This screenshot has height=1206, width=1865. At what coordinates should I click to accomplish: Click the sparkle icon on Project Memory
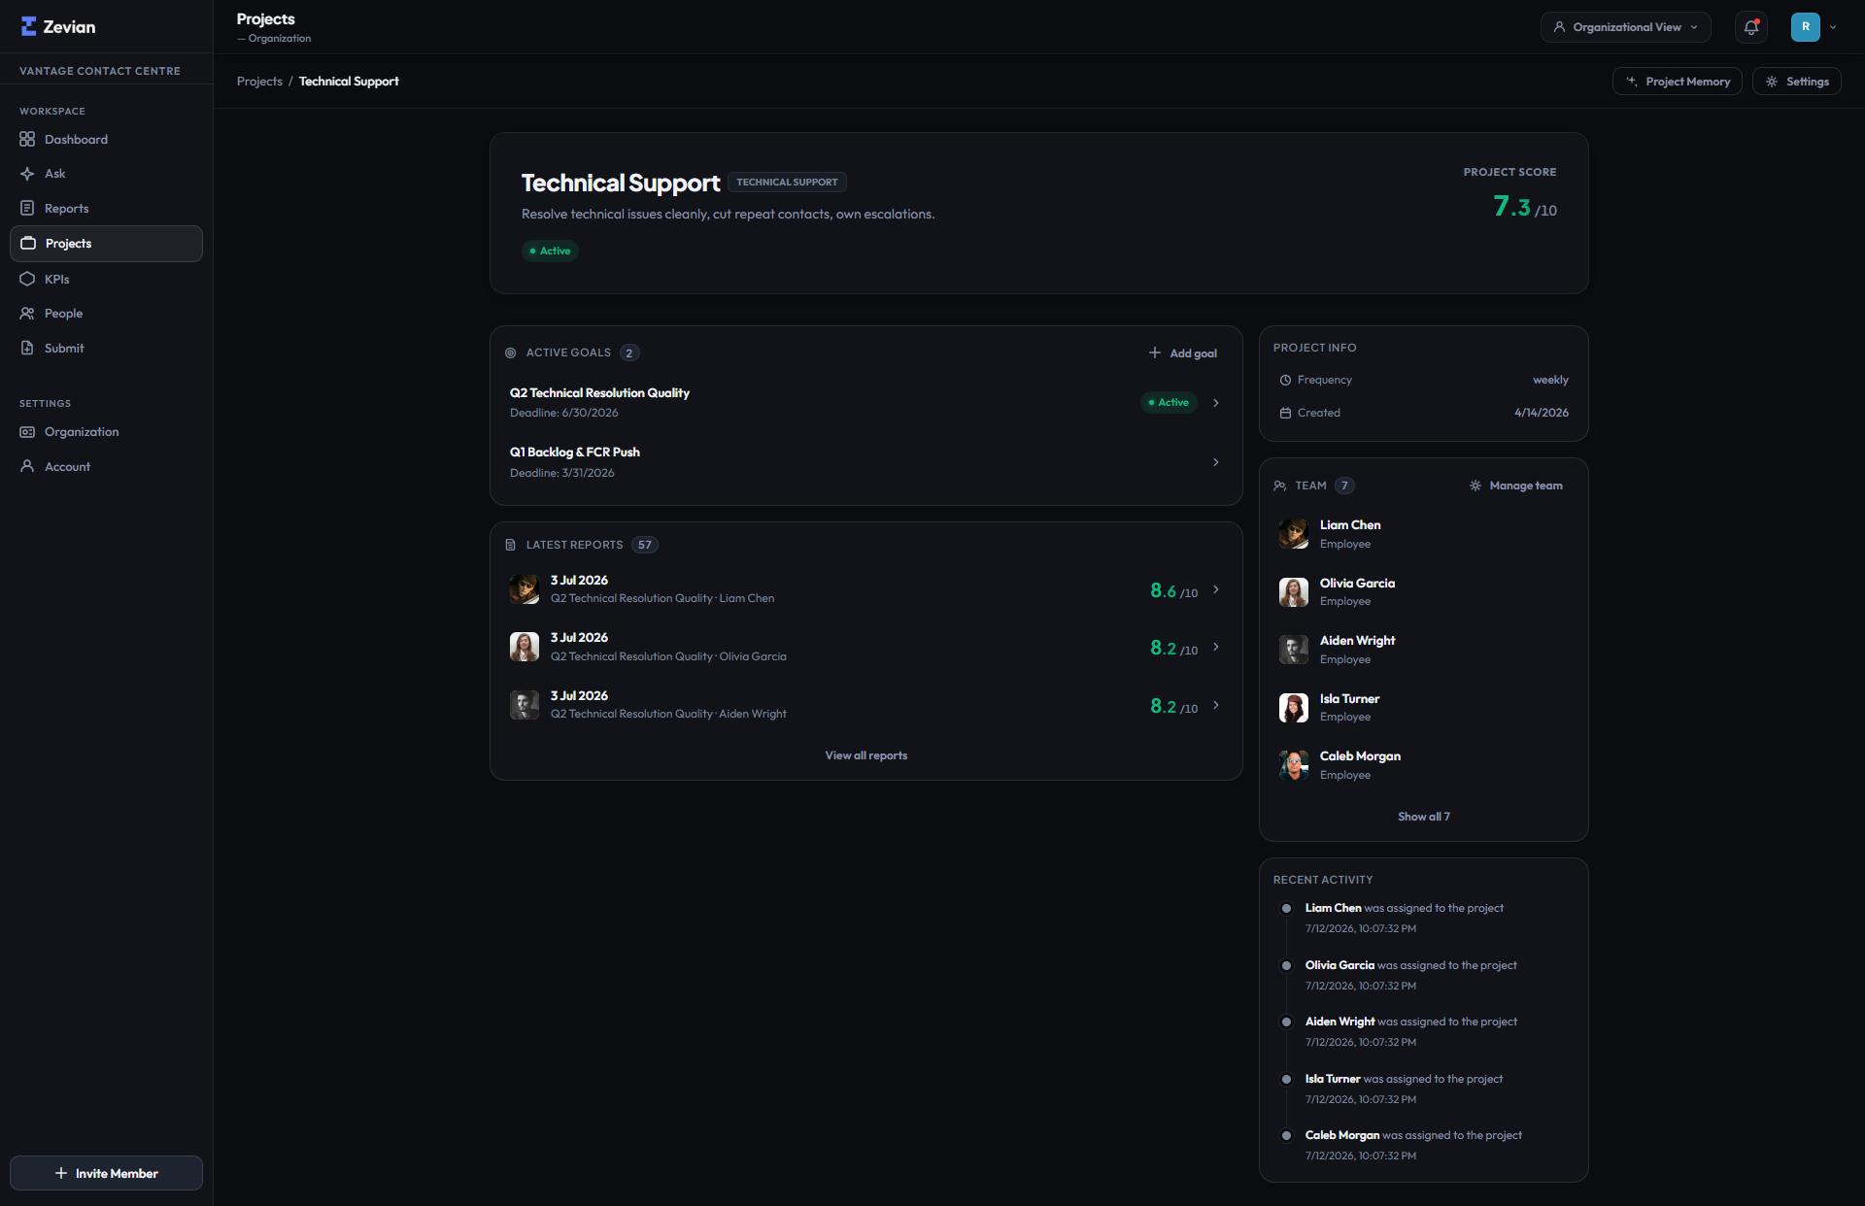coord(1632,82)
